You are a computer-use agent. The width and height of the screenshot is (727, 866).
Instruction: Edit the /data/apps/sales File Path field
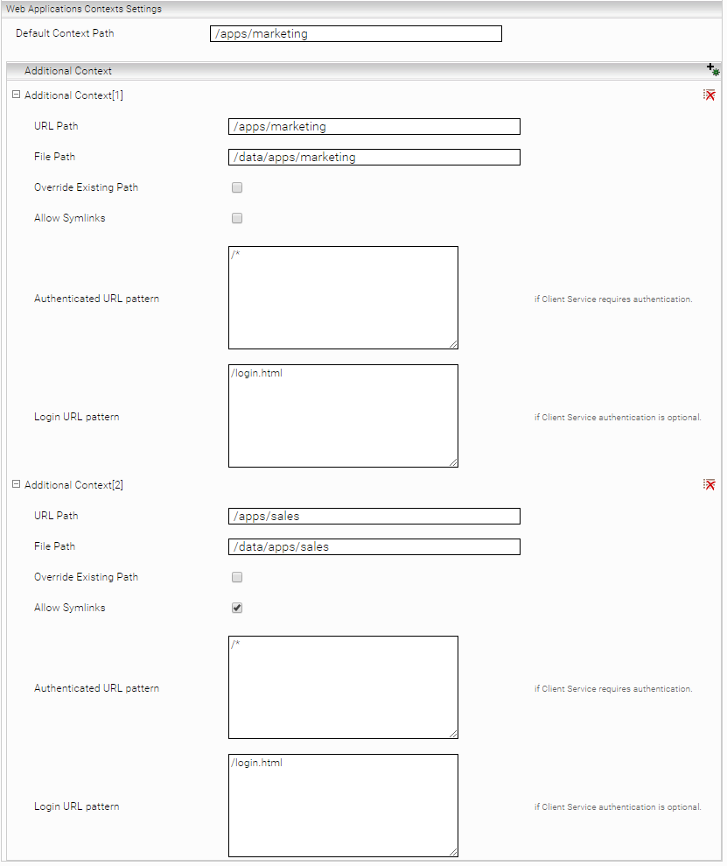[374, 546]
